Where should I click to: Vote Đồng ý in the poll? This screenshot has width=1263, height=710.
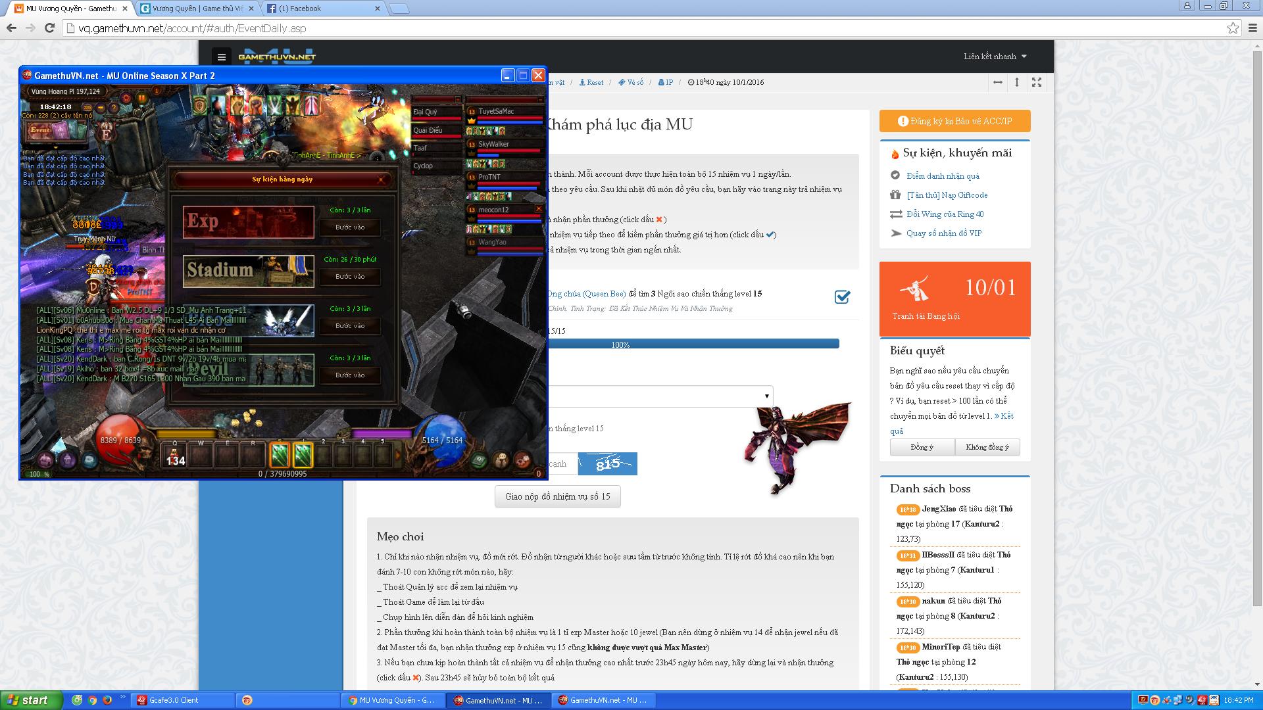(922, 448)
